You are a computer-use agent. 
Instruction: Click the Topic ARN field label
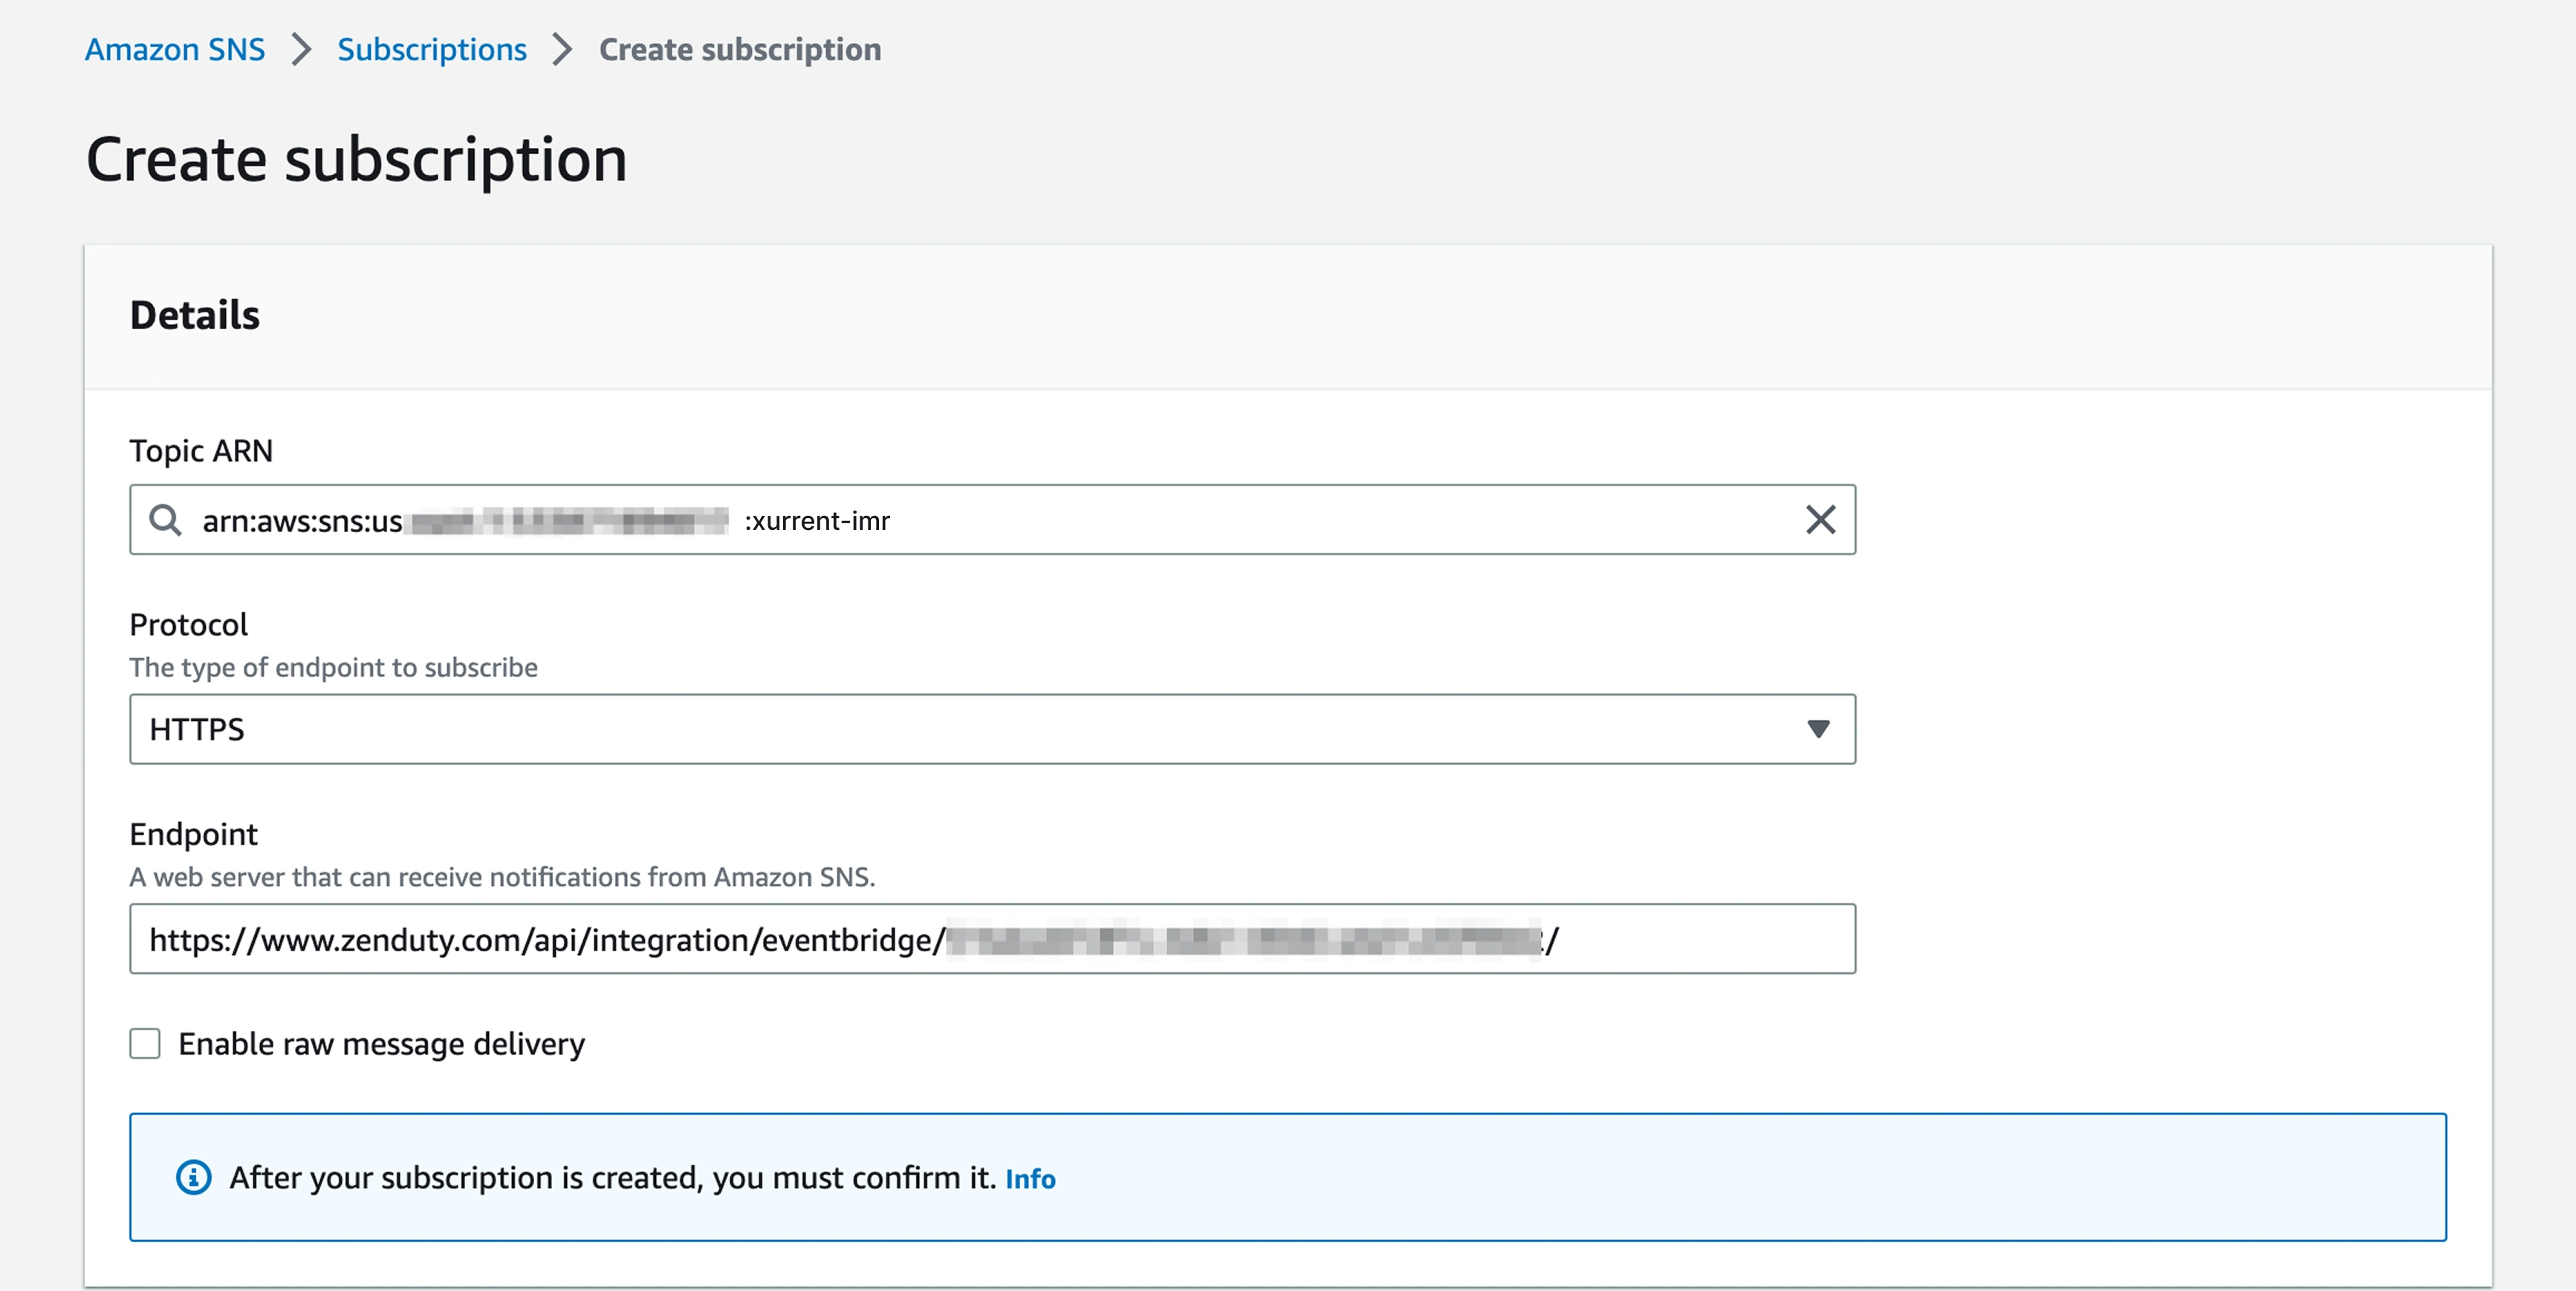click(201, 451)
